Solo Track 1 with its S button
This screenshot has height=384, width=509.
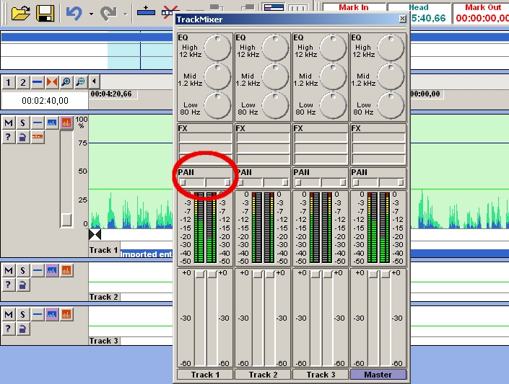[x=22, y=122]
